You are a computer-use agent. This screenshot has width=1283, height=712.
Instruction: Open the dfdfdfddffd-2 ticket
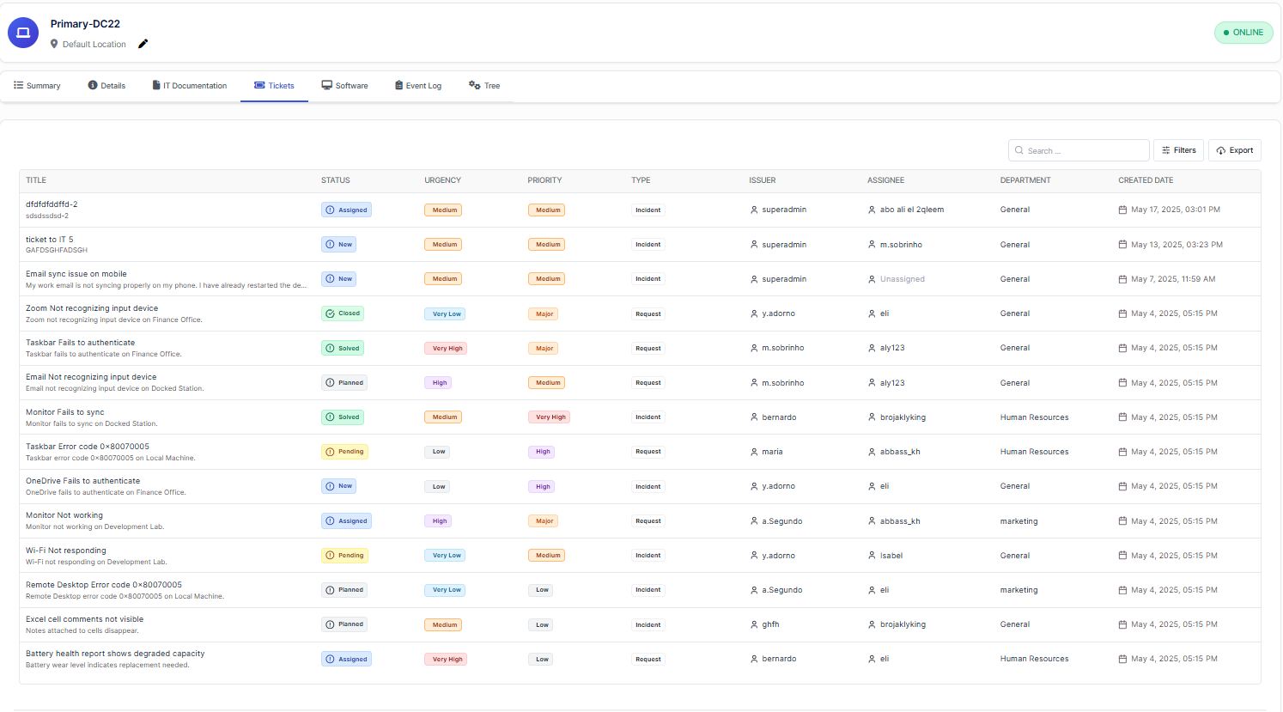point(52,204)
